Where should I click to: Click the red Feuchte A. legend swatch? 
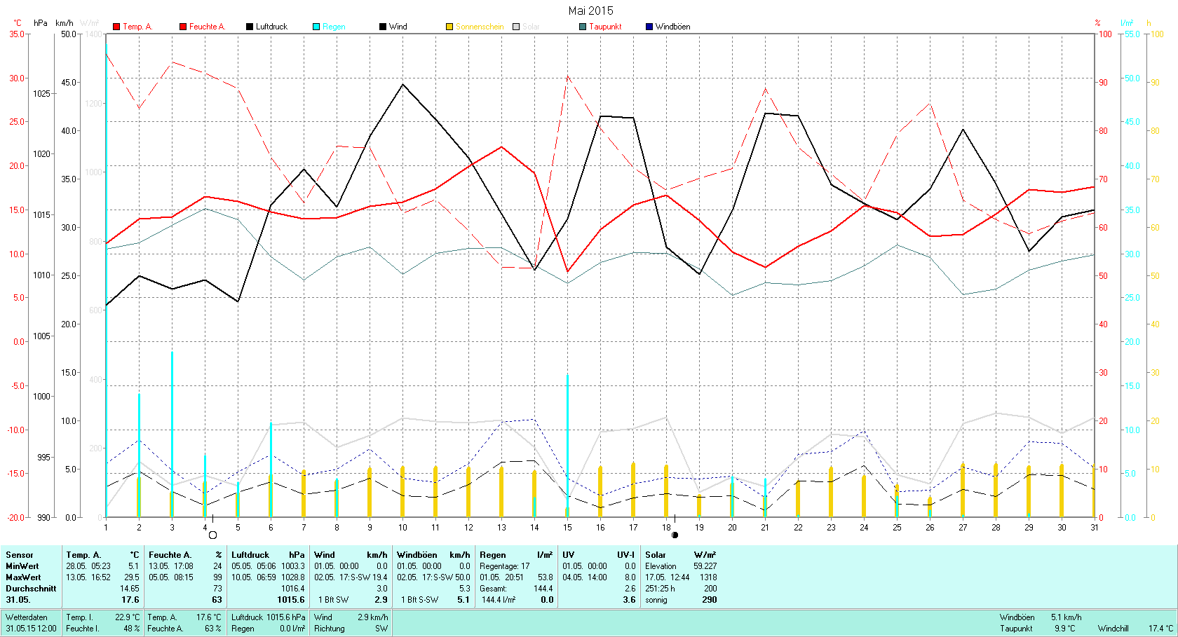[183, 27]
